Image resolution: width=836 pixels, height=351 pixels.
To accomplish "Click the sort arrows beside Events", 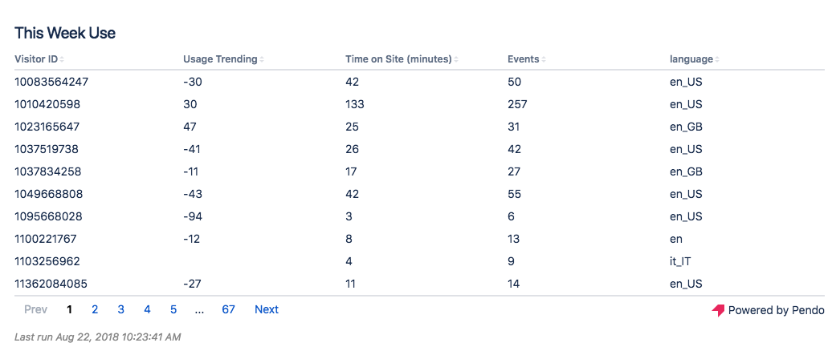I will point(544,59).
